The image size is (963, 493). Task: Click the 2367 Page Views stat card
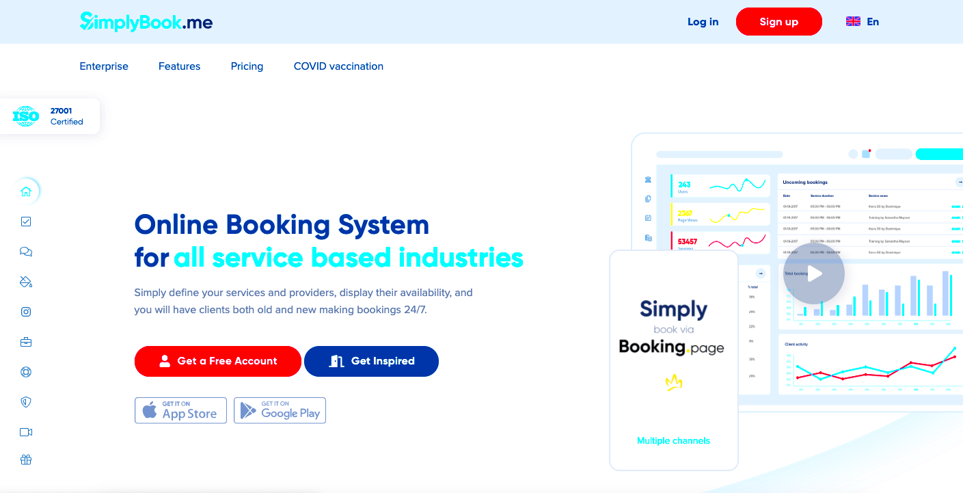tap(720, 214)
